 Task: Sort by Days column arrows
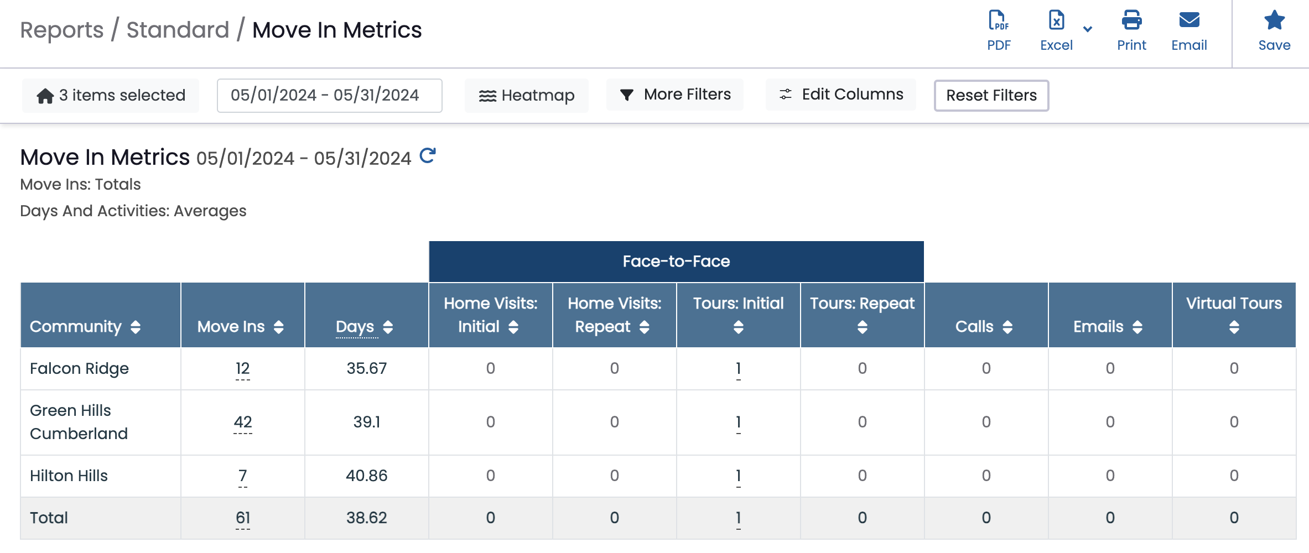388,327
